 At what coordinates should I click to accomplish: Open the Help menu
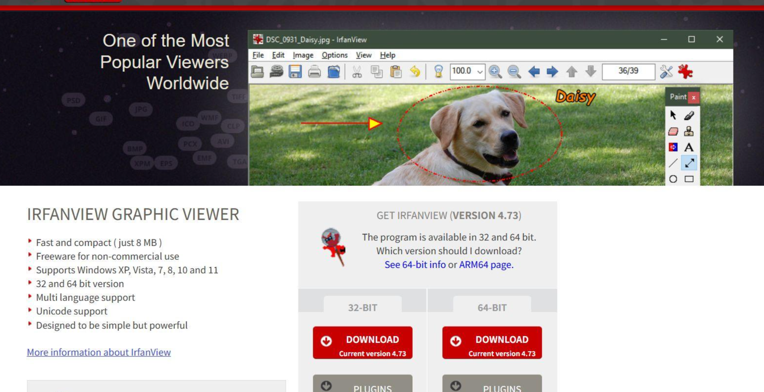coord(388,55)
